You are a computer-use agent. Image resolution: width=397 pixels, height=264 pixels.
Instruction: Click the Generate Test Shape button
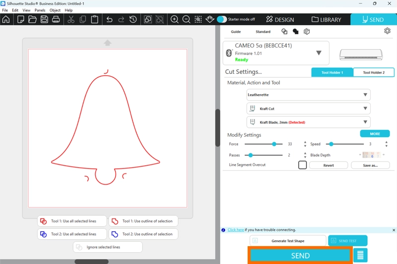[x=288, y=241]
